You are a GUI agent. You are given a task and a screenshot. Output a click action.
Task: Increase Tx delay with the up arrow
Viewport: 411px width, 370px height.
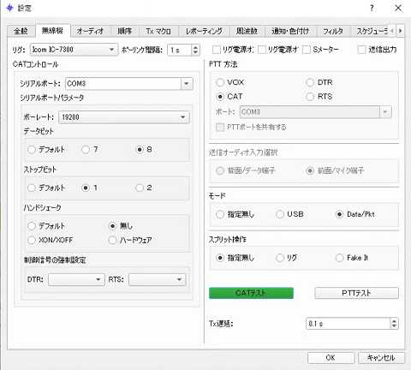394,321
